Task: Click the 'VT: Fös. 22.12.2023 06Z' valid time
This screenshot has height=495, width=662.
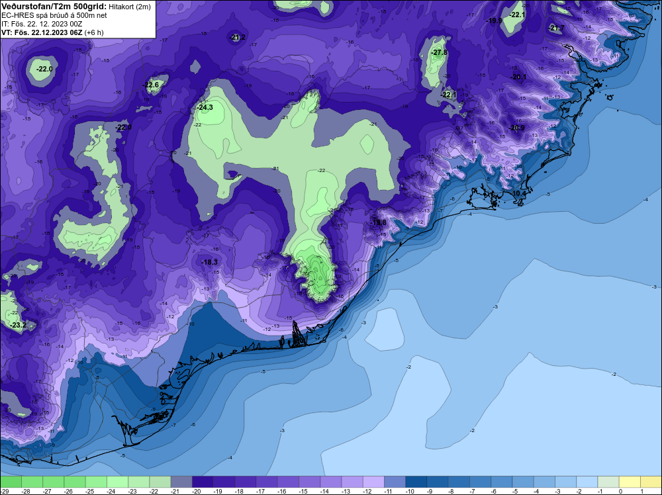Action: [x=42, y=32]
